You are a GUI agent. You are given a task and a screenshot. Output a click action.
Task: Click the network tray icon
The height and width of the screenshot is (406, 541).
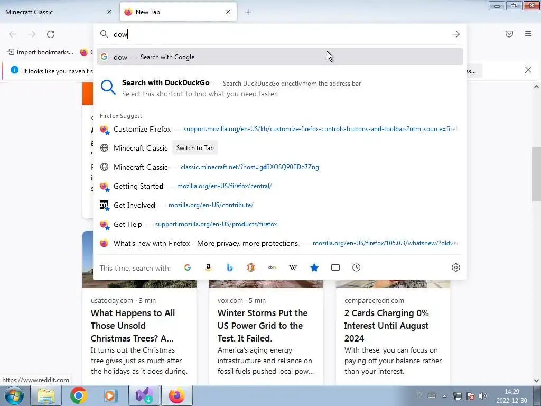tap(457, 396)
